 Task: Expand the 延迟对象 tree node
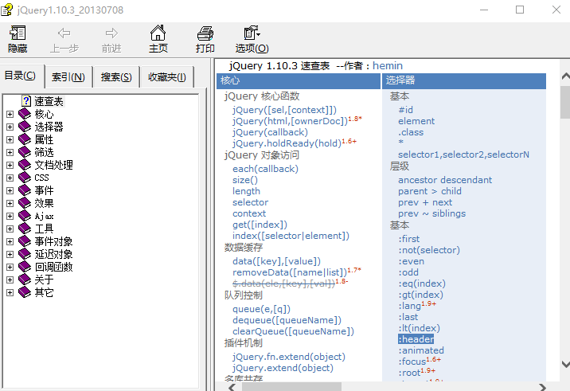(10, 254)
